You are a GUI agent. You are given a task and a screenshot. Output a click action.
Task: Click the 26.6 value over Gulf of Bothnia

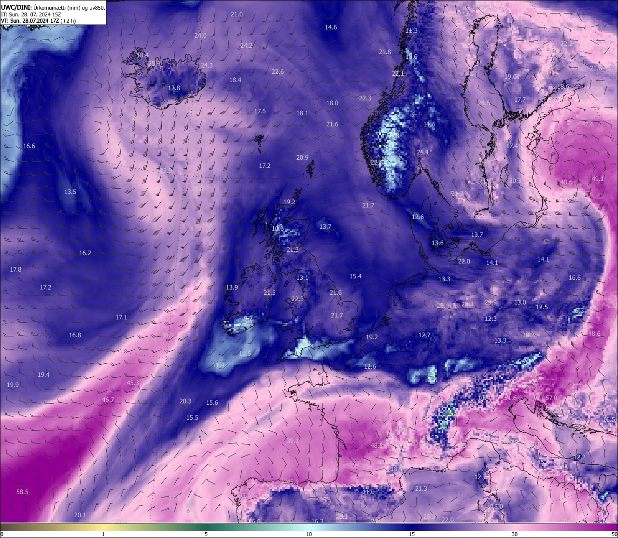484,103
